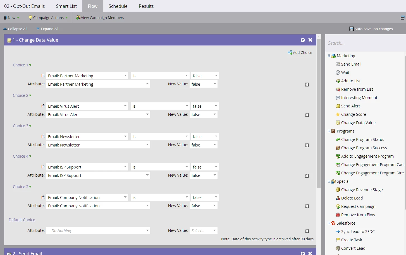The width and height of the screenshot is (406, 255).
Task: Click the Change Revenue Stage icon
Action: pos(338,190)
